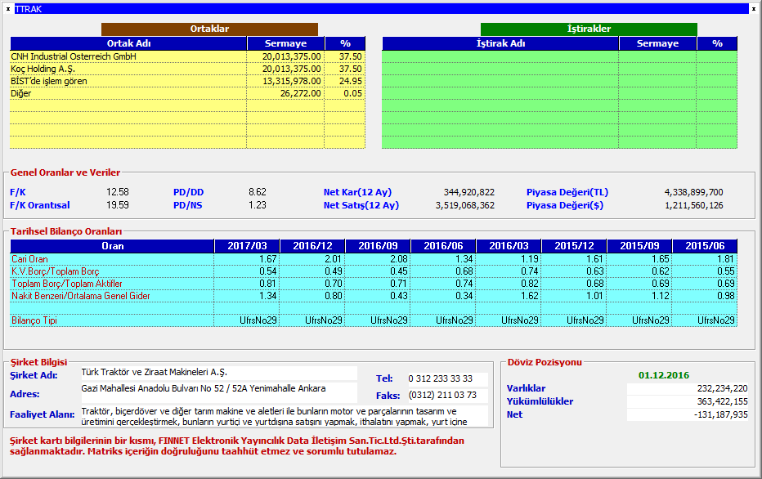Click the PD/DD label
762x479 pixels.
(x=189, y=192)
